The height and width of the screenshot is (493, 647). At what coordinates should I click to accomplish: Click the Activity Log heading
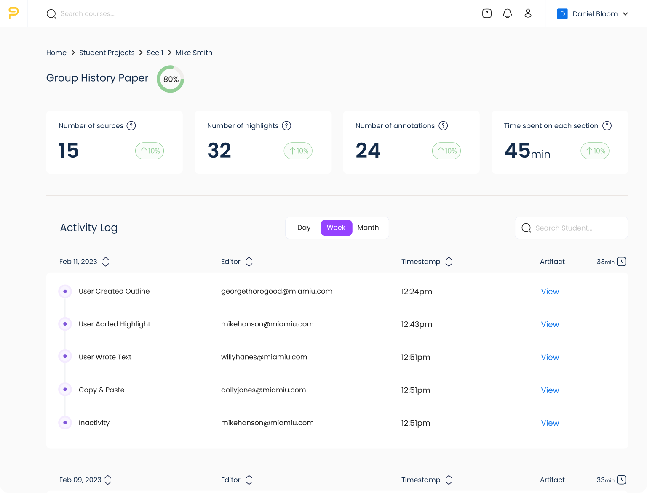[89, 228]
